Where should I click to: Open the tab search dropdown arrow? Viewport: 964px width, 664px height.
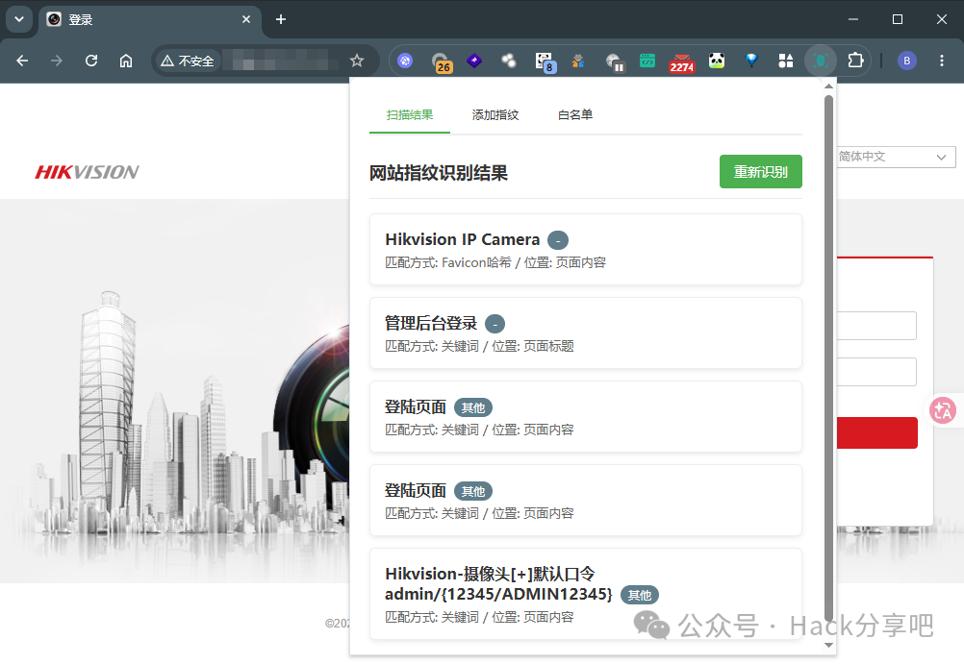point(19,19)
